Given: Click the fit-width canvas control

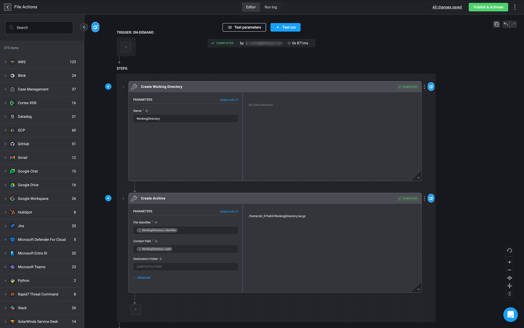Looking at the screenshot, I should [x=510, y=278].
